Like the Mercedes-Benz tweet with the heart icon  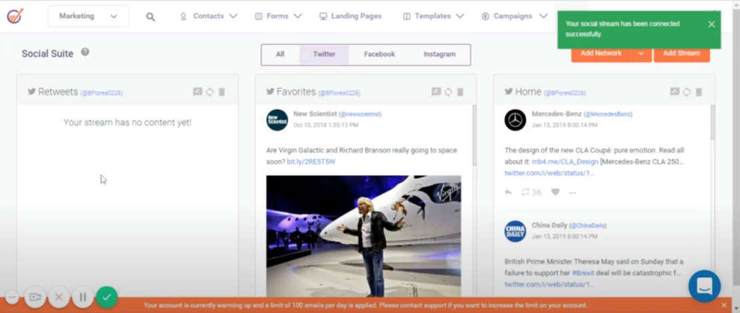[555, 192]
